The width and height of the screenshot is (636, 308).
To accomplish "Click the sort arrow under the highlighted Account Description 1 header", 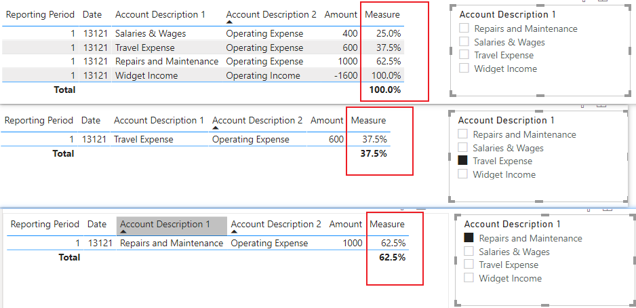I will (123, 232).
